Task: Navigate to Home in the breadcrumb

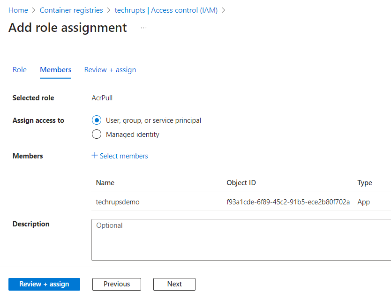Action: pos(18,10)
